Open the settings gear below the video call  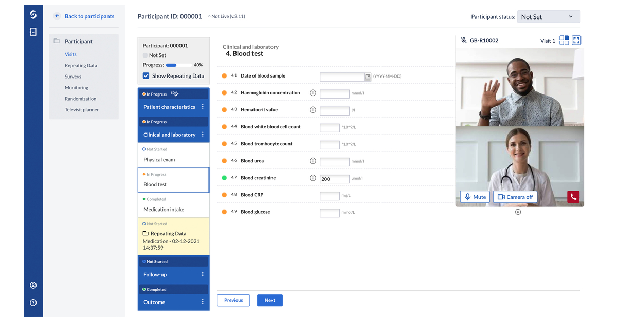click(x=518, y=212)
